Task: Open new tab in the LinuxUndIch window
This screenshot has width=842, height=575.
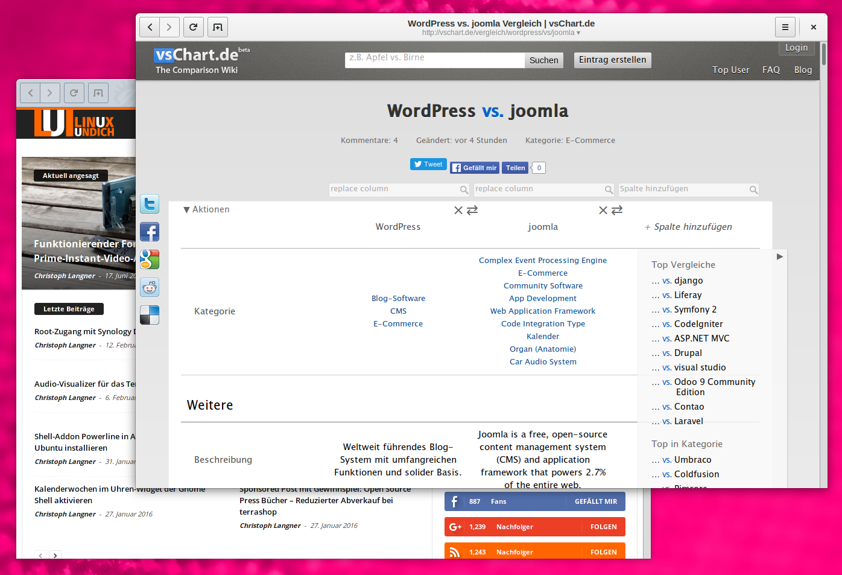Action: click(x=98, y=93)
